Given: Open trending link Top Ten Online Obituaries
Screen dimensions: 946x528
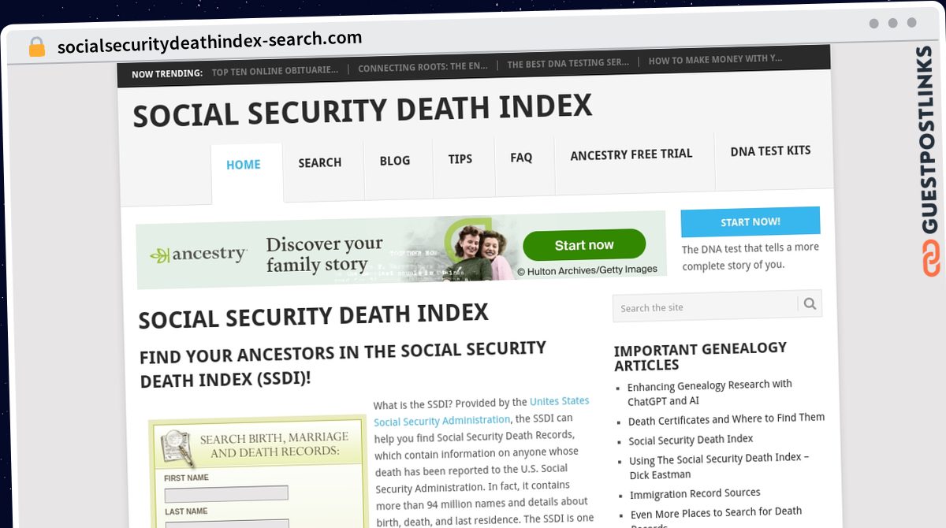Looking at the screenshot, I should pyautogui.click(x=275, y=71).
